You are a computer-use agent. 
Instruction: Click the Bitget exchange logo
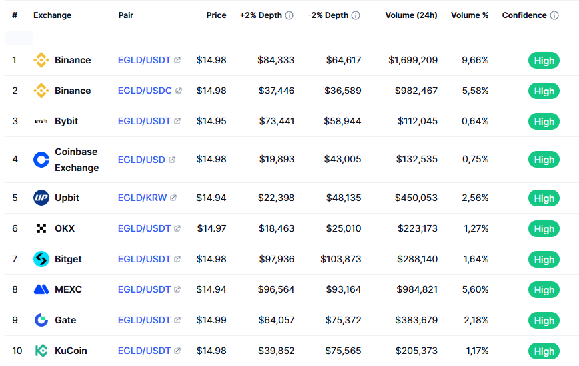coord(41,259)
